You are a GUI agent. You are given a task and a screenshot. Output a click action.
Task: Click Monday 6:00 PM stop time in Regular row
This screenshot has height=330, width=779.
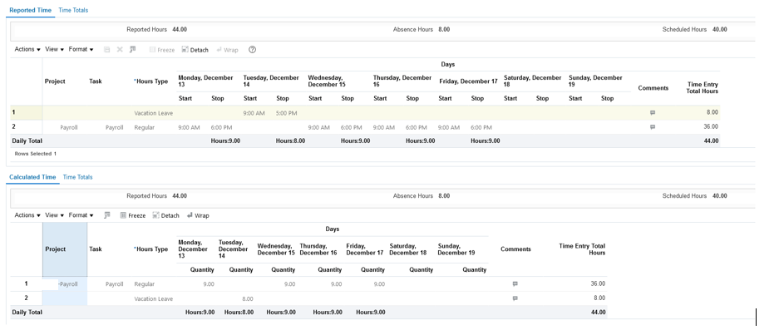[222, 128]
